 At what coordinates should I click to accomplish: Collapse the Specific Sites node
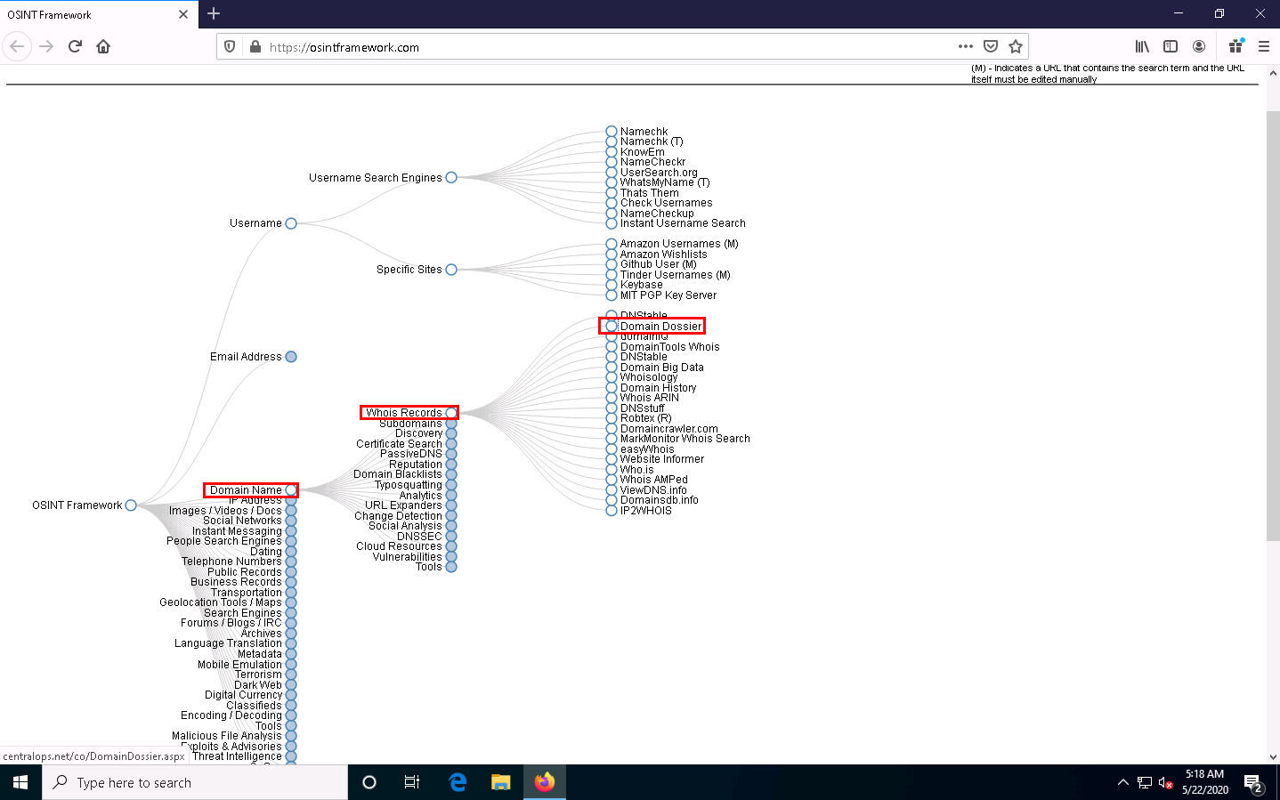tap(451, 270)
